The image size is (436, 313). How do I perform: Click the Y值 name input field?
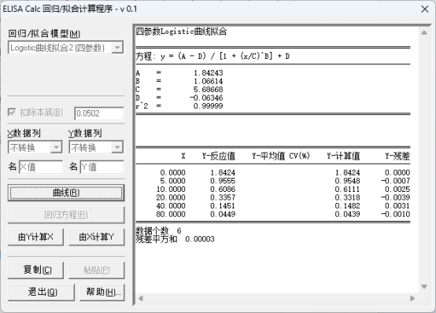pyautogui.click(x=102, y=167)
